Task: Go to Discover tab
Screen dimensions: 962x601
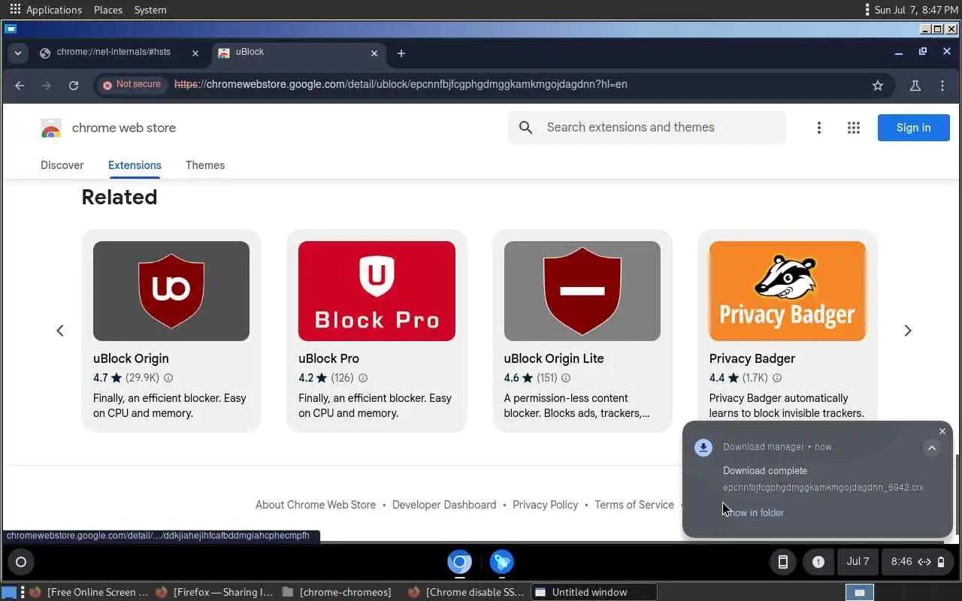Action: (x=62, y=165)
